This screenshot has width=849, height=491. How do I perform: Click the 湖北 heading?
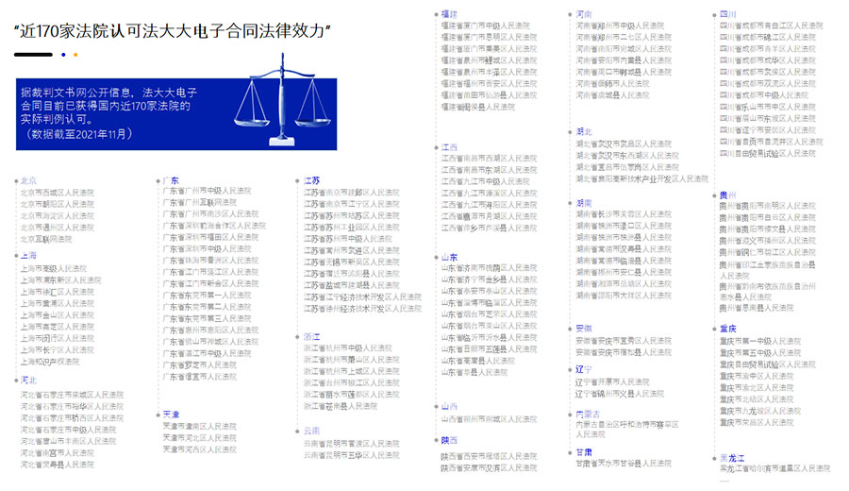(x=584, y=131)
